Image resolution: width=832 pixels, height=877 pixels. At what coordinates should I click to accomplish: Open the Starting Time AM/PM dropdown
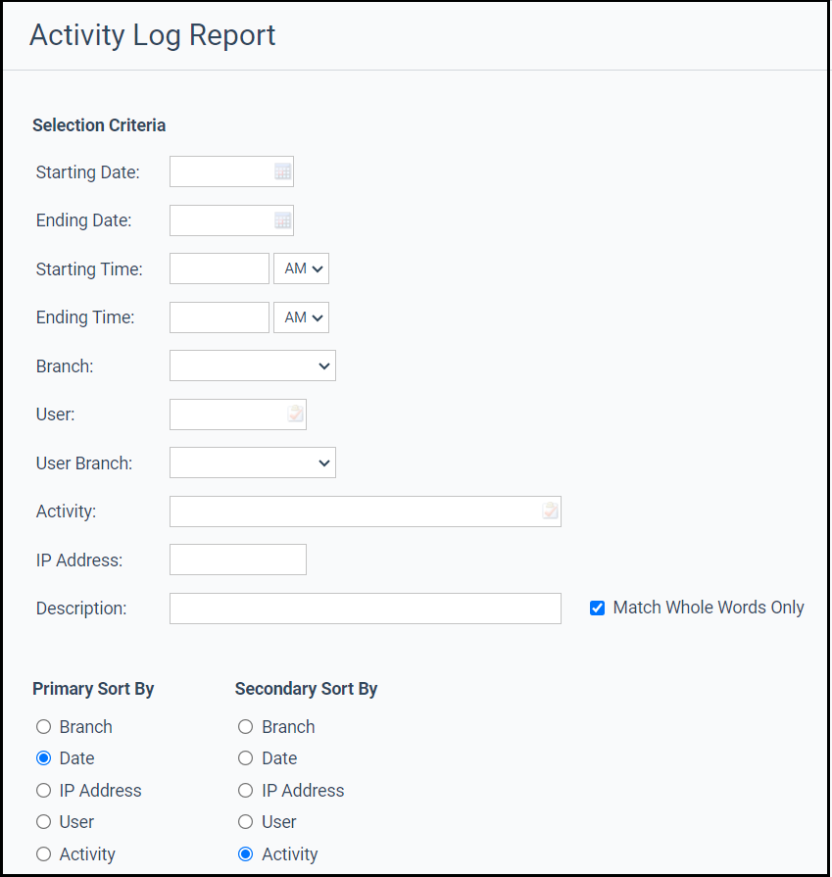[301, 268]
